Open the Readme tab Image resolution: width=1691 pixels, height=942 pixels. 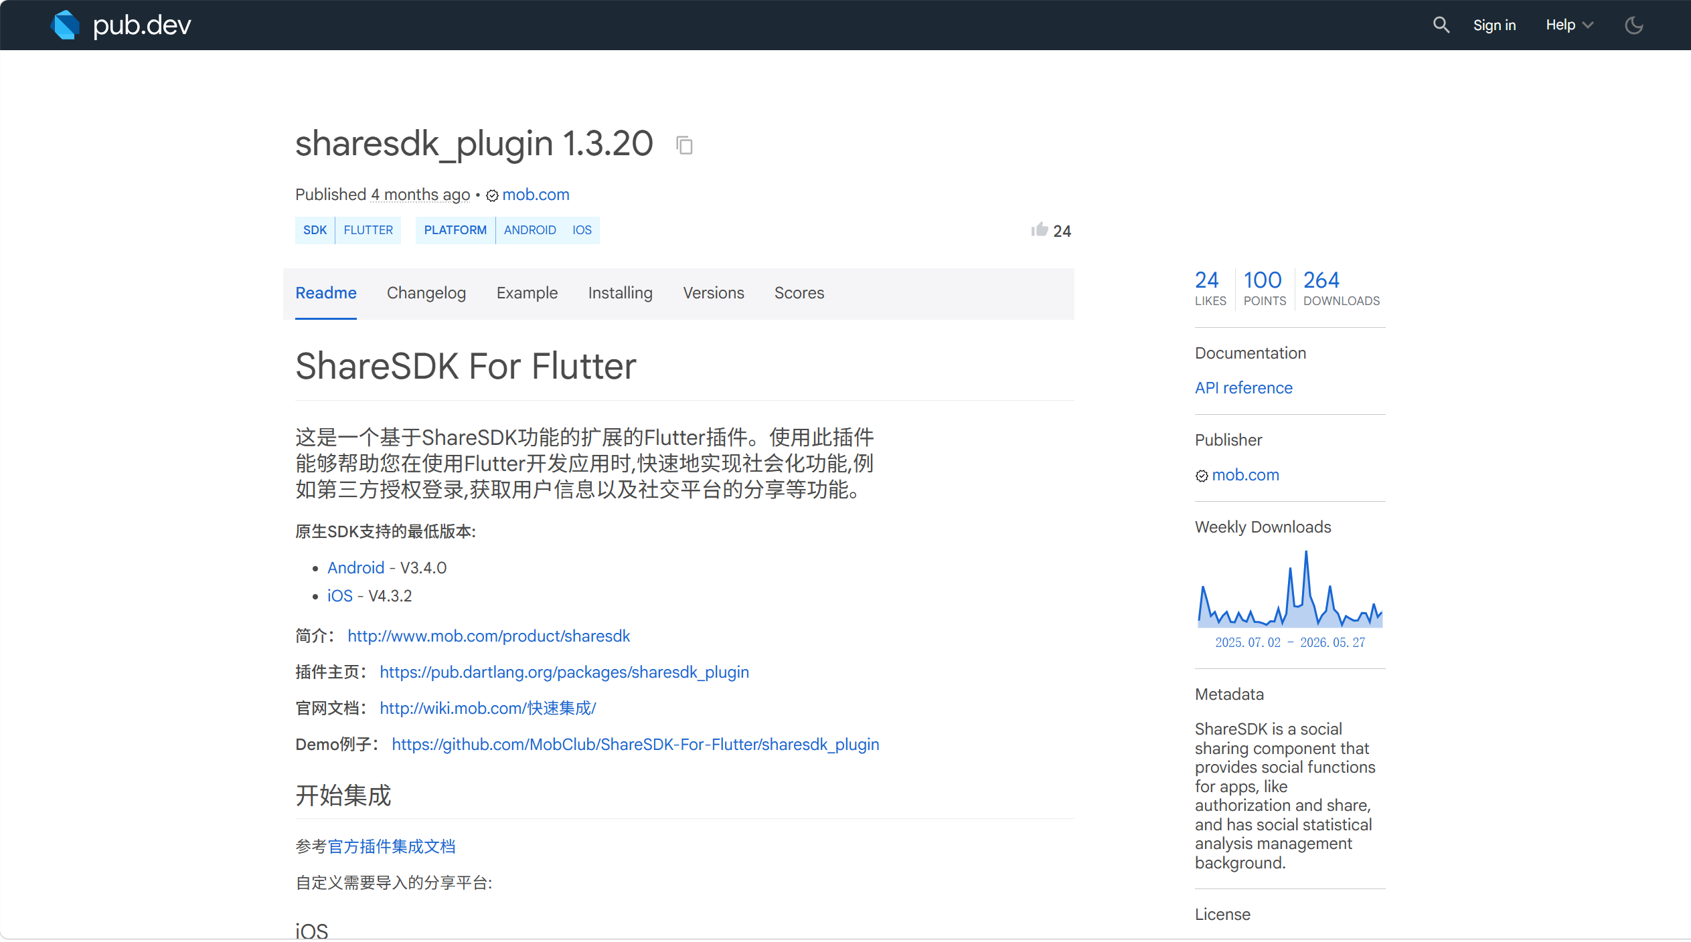click(326, 293)
